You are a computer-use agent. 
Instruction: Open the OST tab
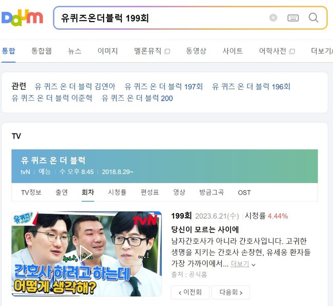point(244,193)
